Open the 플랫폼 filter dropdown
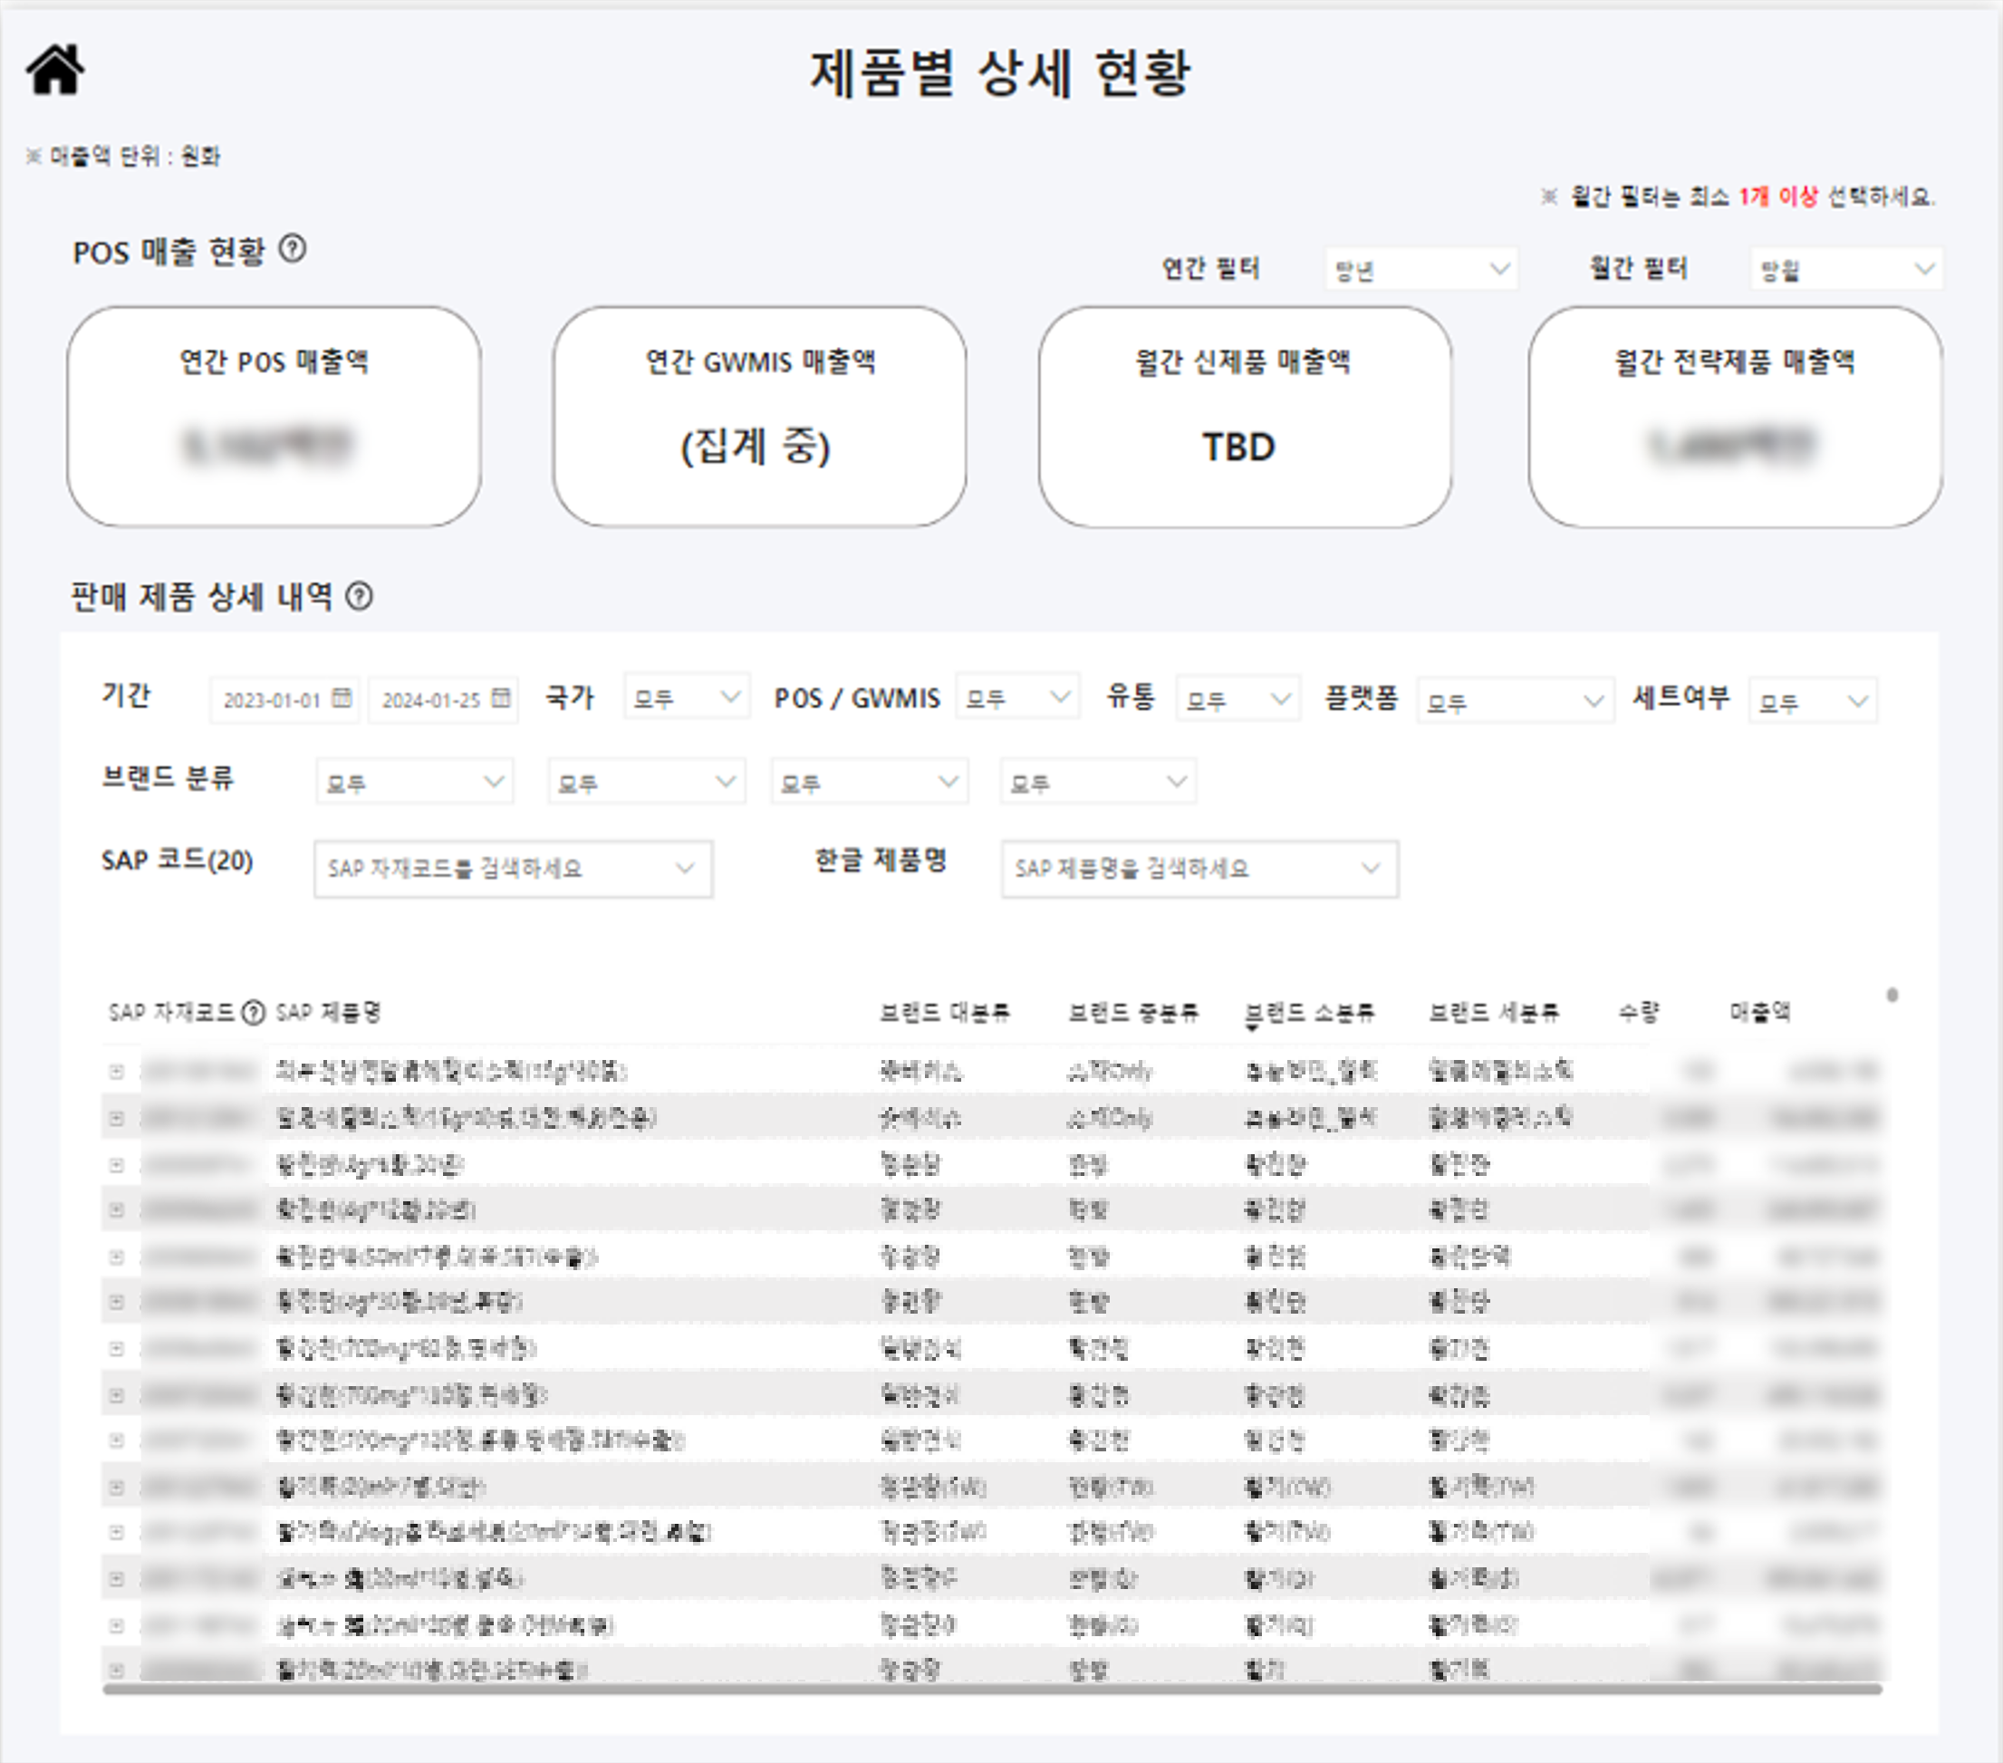This screenshot has height=1763, width=2003. pyautogui.click(x=1514, y=702)
